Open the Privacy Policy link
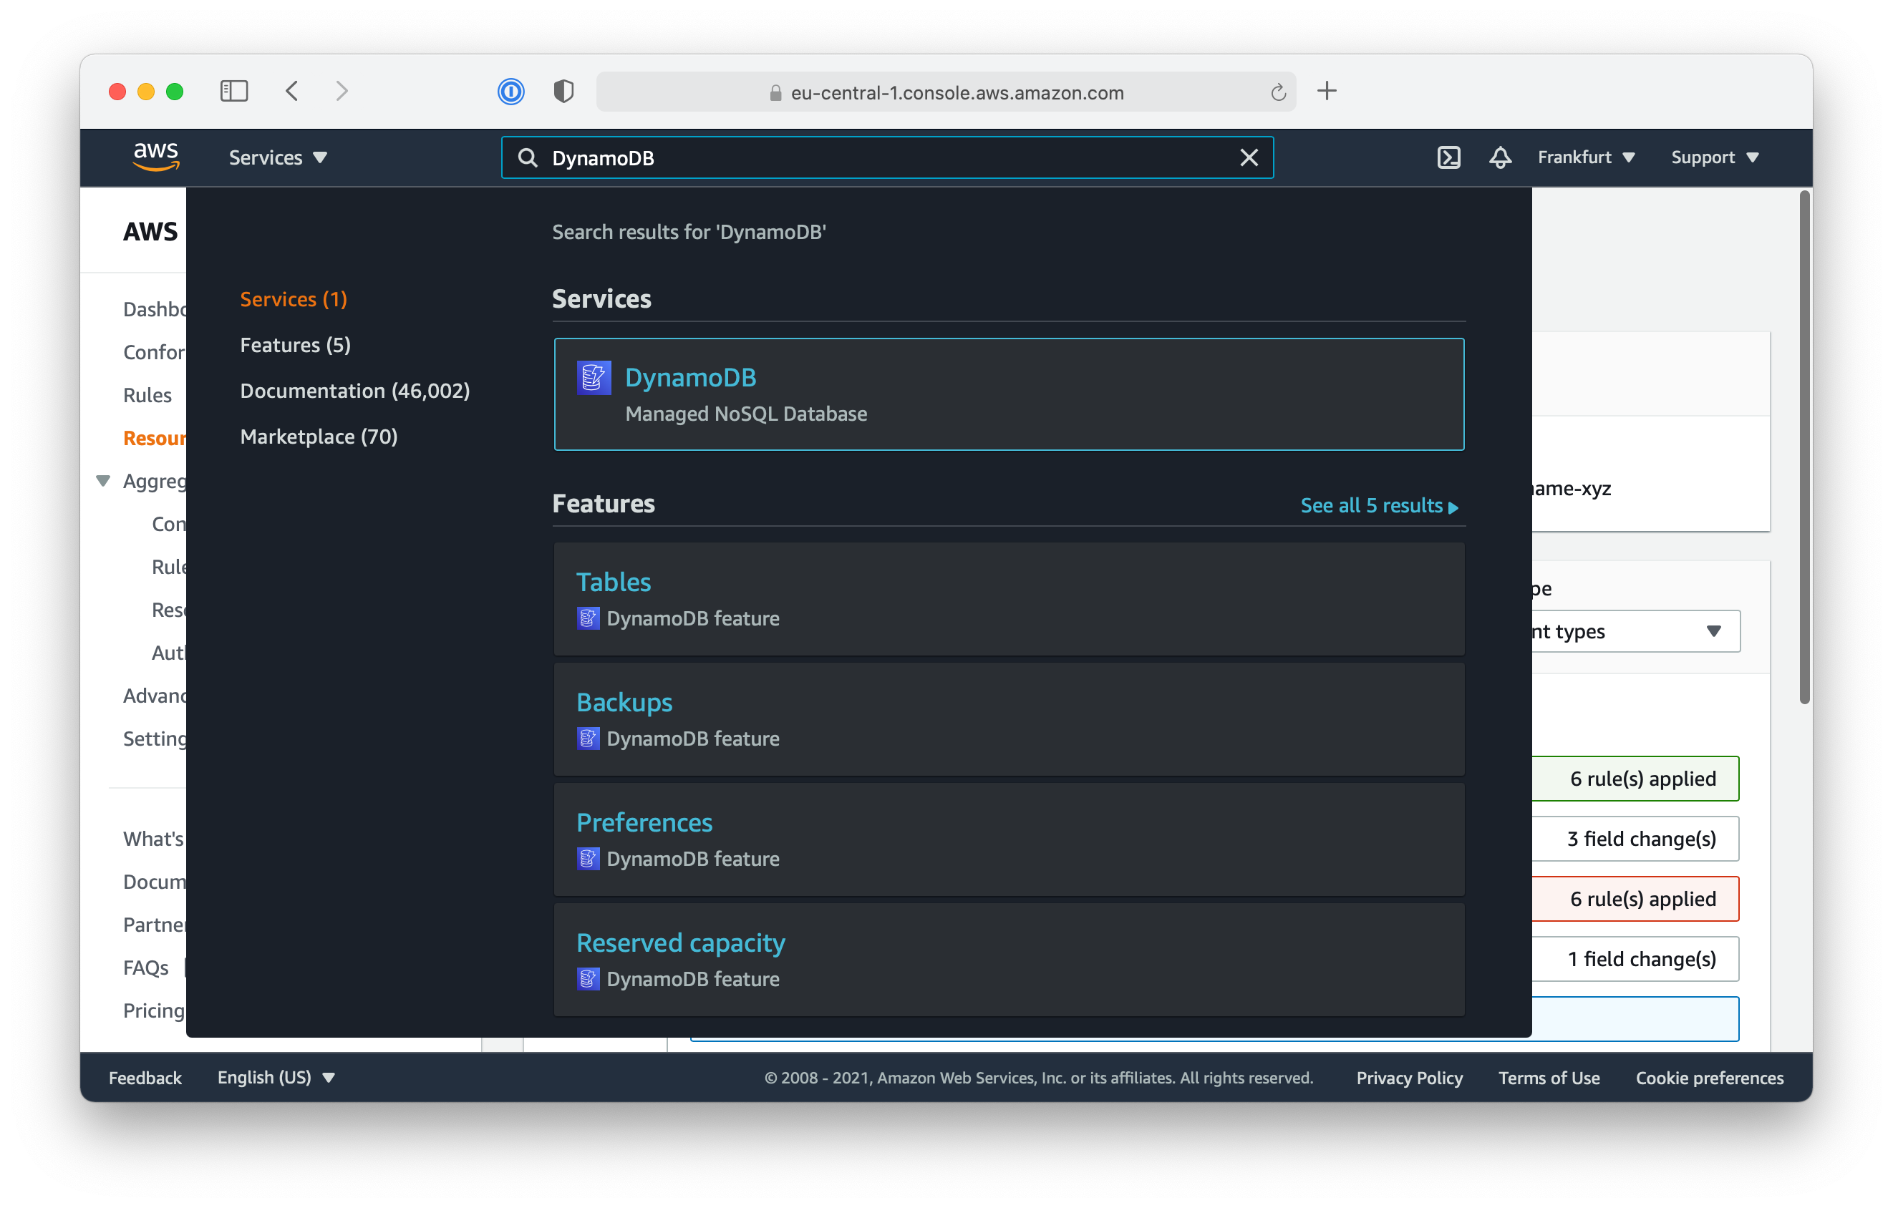Screen dimensions: 1893x1208 tap(1409, 1078)
